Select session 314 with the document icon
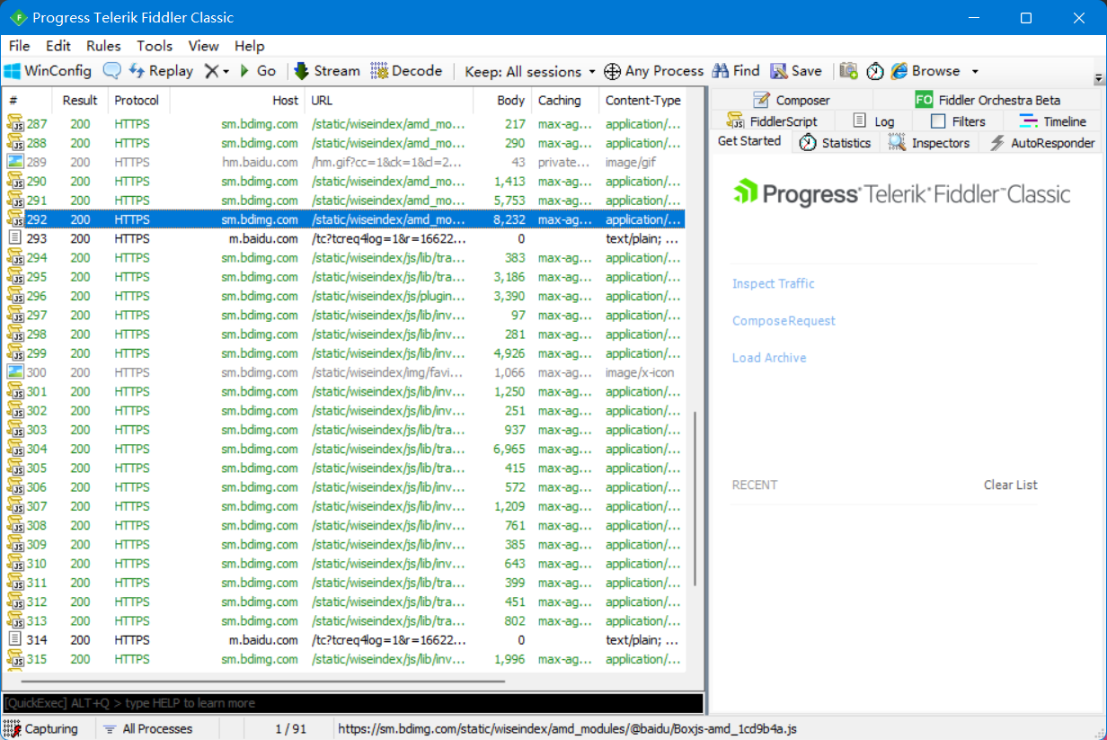This screenshot has width=1107, height=740. [x=344, y=640]
